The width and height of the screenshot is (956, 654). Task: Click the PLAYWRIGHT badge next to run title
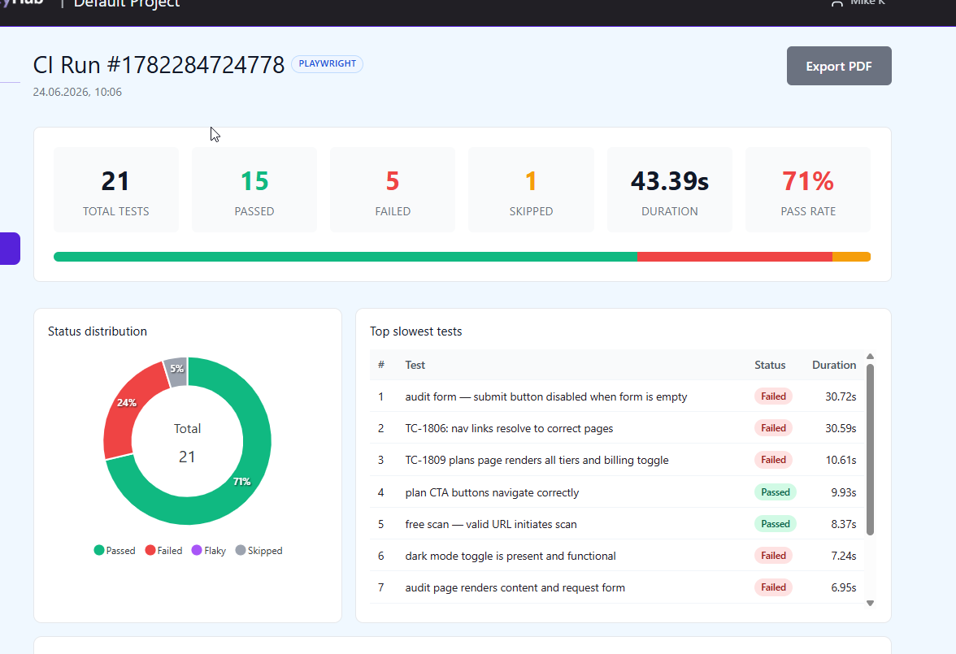point(327,64)
